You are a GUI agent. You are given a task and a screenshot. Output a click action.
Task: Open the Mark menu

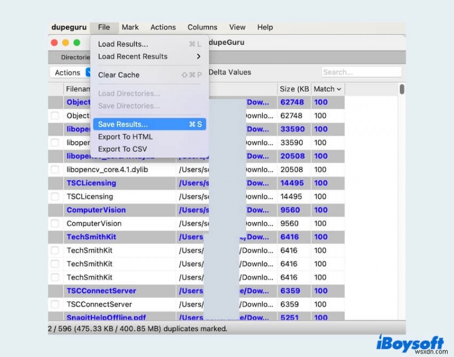[x=130, y=27]
